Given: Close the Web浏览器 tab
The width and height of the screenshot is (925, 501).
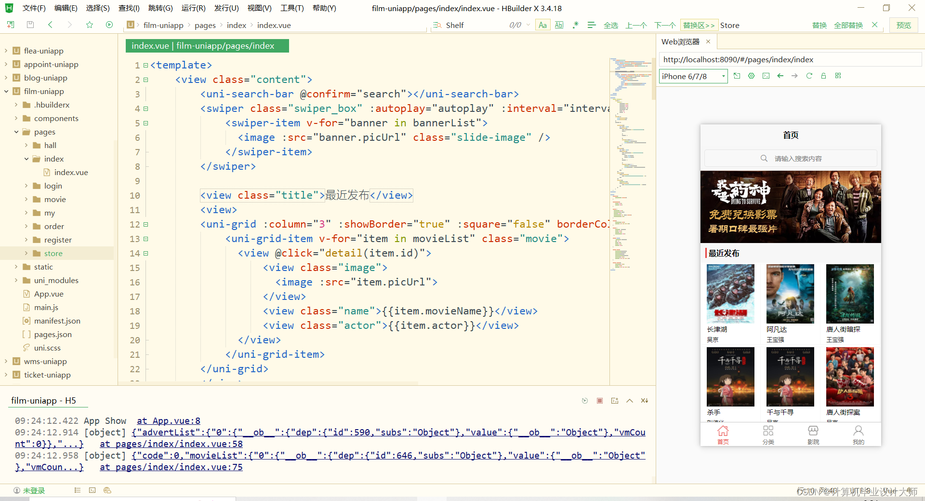Looking at the screenshot, I should coord(708,41).
